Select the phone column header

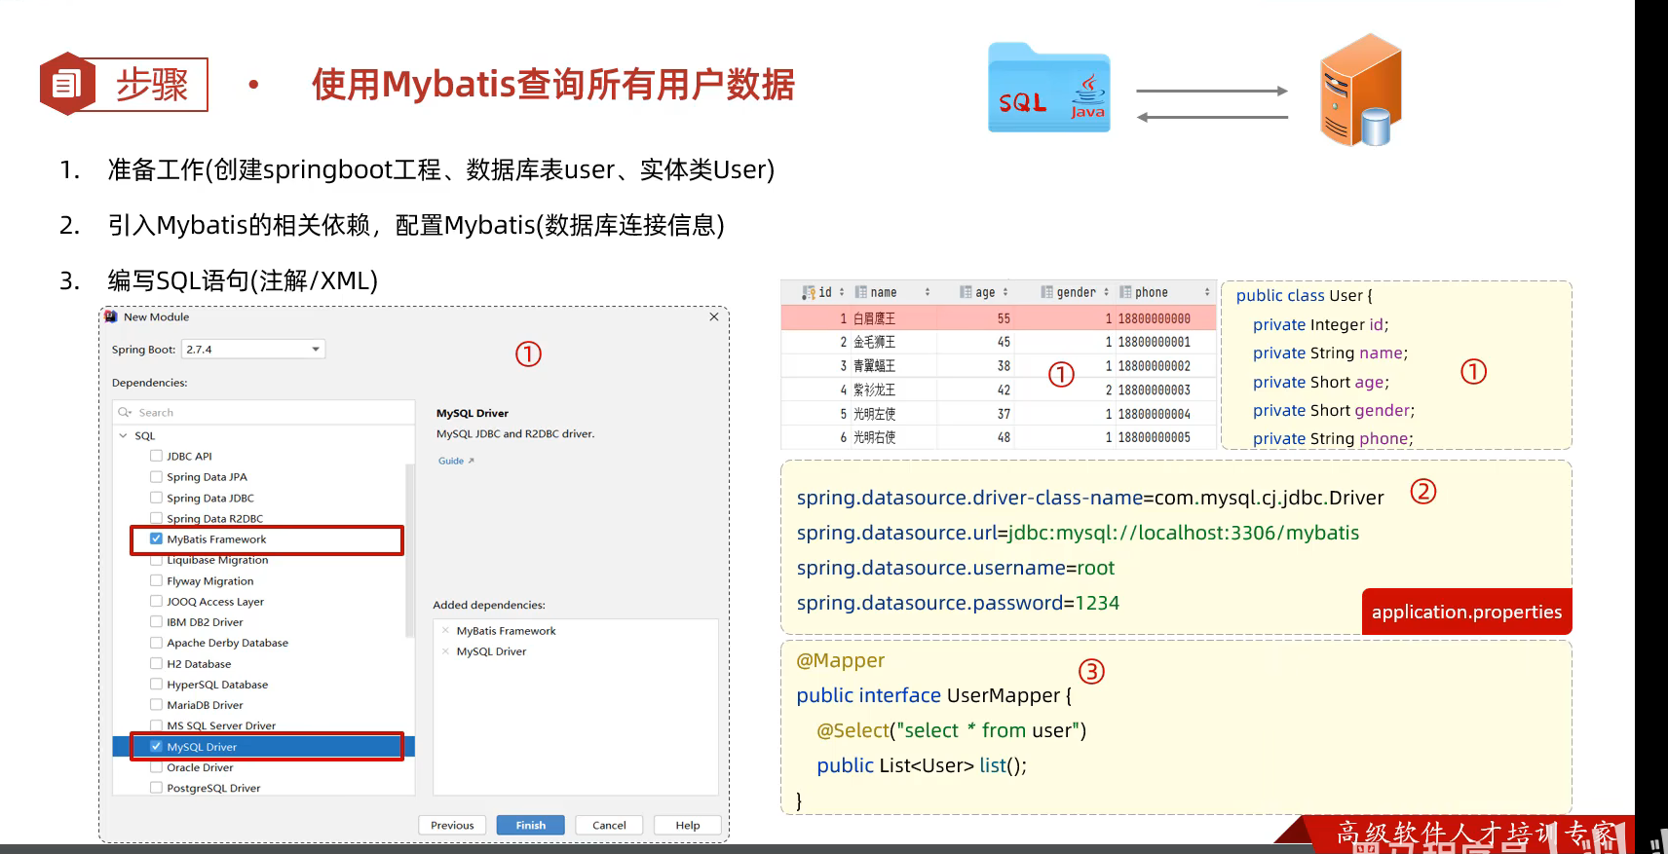[1151, 292]
